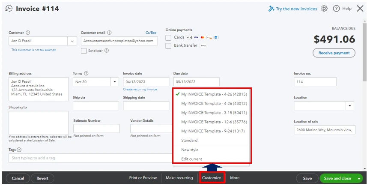
Task: Click the Vendor Details input field
Action: click(152, 129)
